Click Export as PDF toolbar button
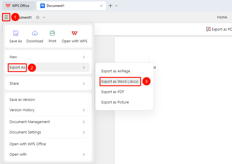Image resolution: width=232 pixels, height=164 pixels. 219,29
